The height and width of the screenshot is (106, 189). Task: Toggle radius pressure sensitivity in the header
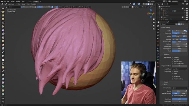tap(35, 7)
